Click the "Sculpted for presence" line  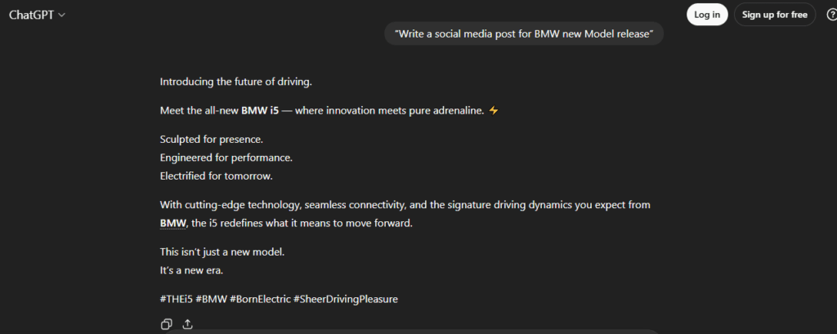pos(211,140)
